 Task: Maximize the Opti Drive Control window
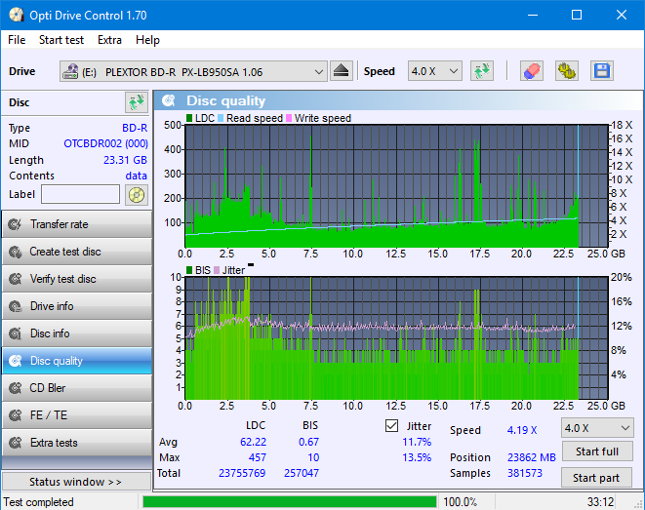(577, 16)
